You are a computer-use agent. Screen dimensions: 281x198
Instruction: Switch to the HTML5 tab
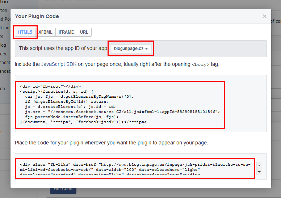pyautogui.click(x=25, y=32)
